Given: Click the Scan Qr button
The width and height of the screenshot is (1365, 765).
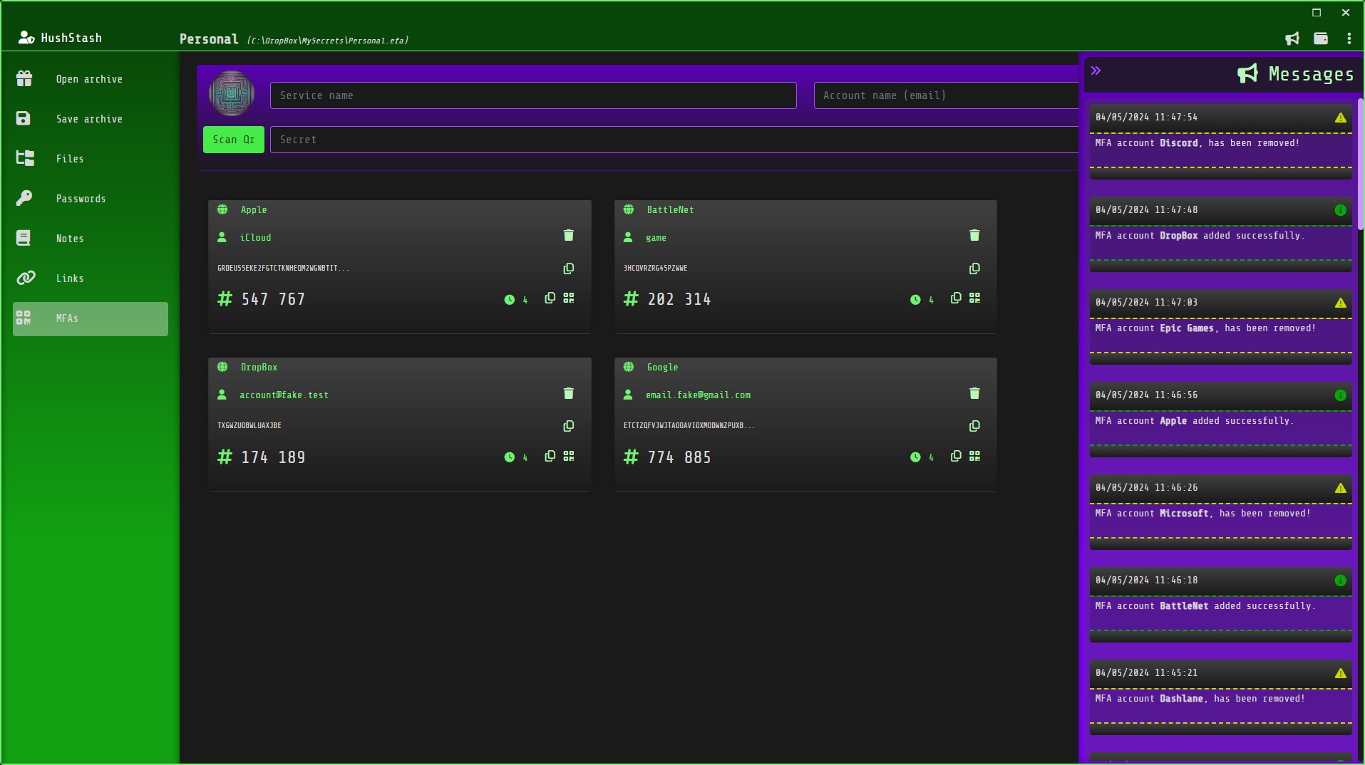Looking at the screenshot, I should pyautogui.click(x=234, y=140).
